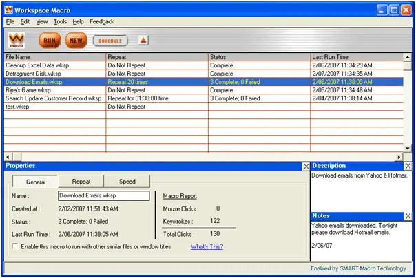
Task: Open the File menu
Action: [10, 22]
